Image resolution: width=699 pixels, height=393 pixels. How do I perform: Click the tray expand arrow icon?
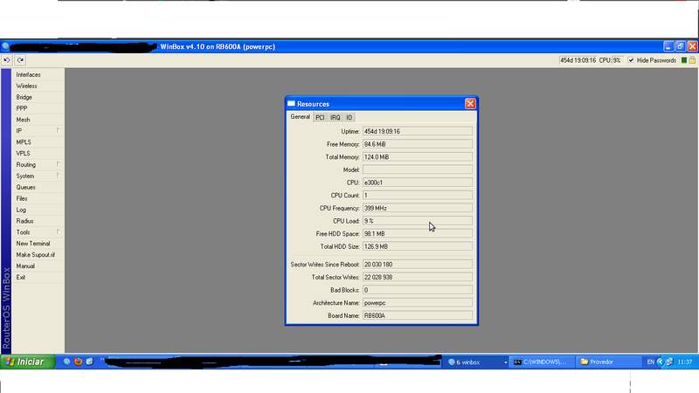tap(661, 362)
